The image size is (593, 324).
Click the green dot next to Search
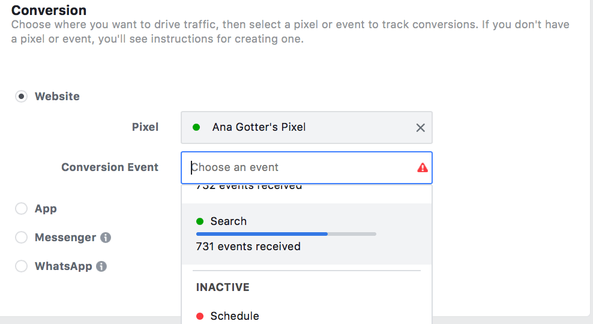pos(200,221)
